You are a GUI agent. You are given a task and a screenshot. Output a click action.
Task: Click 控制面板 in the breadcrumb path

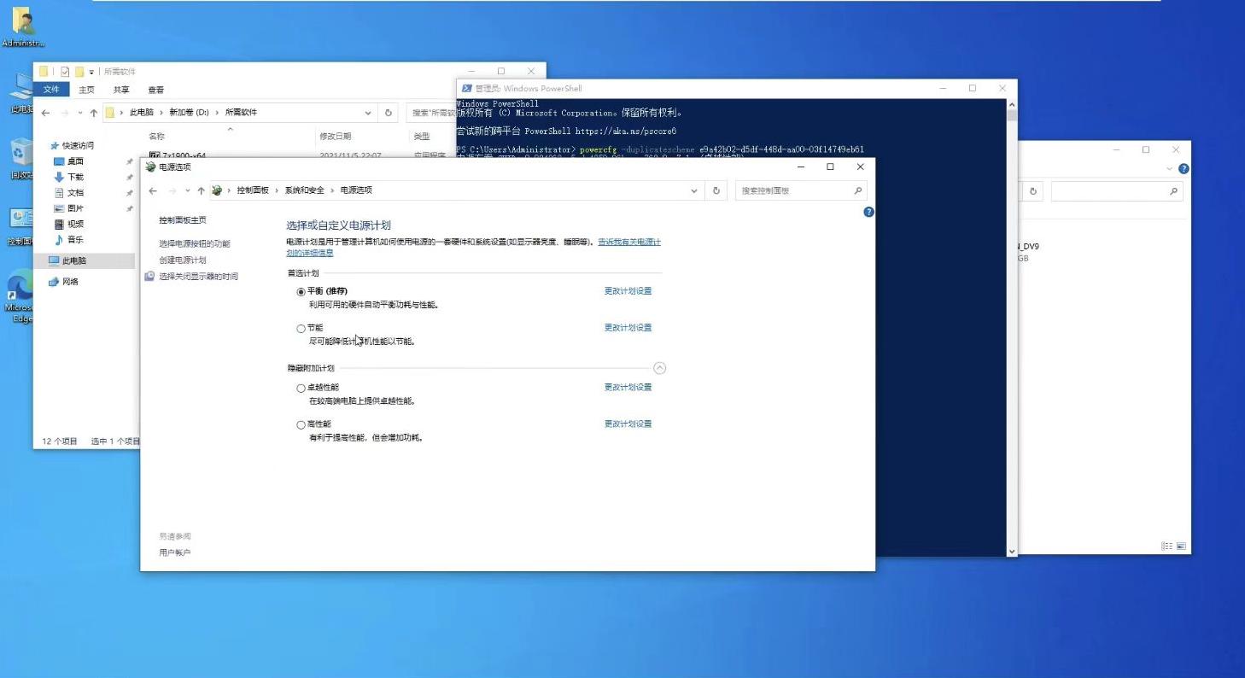point(253,190)
